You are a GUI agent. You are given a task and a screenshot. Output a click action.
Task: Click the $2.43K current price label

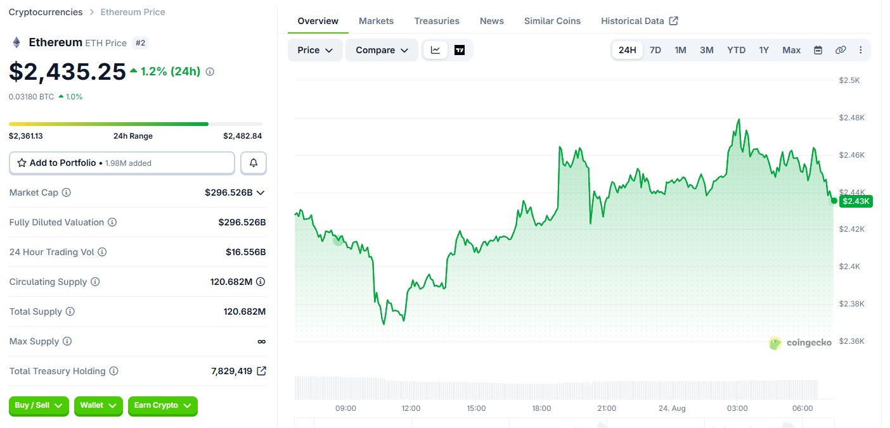click(x=856, y=201)
